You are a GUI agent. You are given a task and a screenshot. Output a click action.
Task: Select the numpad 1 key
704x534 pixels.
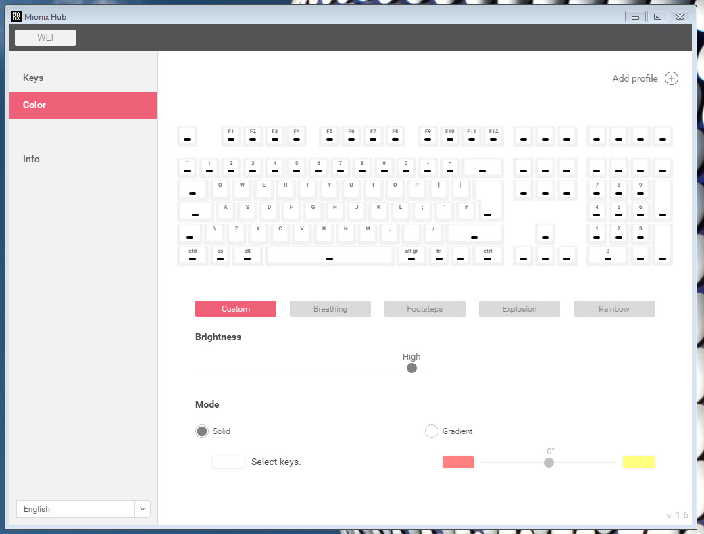tap(597, 234)
